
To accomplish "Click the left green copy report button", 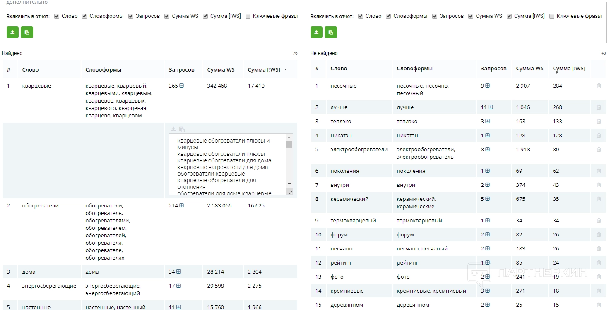I will click(x=27, y=32).
